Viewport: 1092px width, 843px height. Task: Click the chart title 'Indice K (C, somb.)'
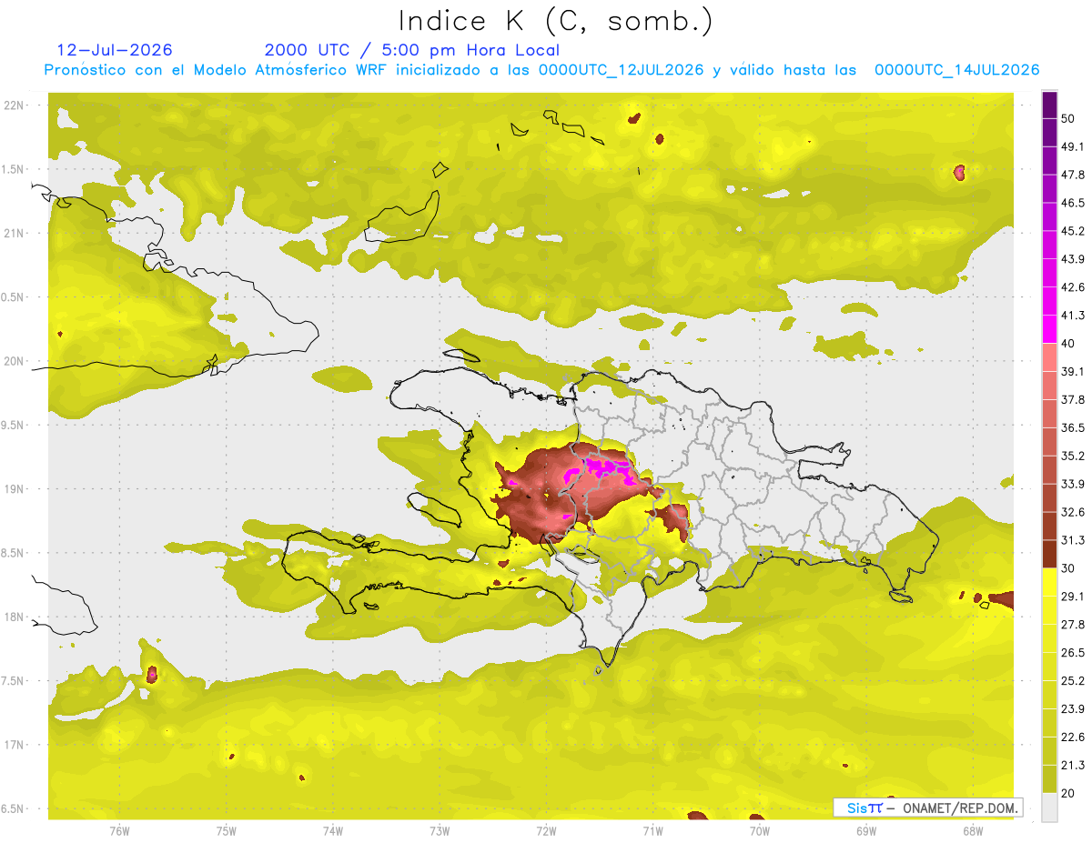click(556, 22)
